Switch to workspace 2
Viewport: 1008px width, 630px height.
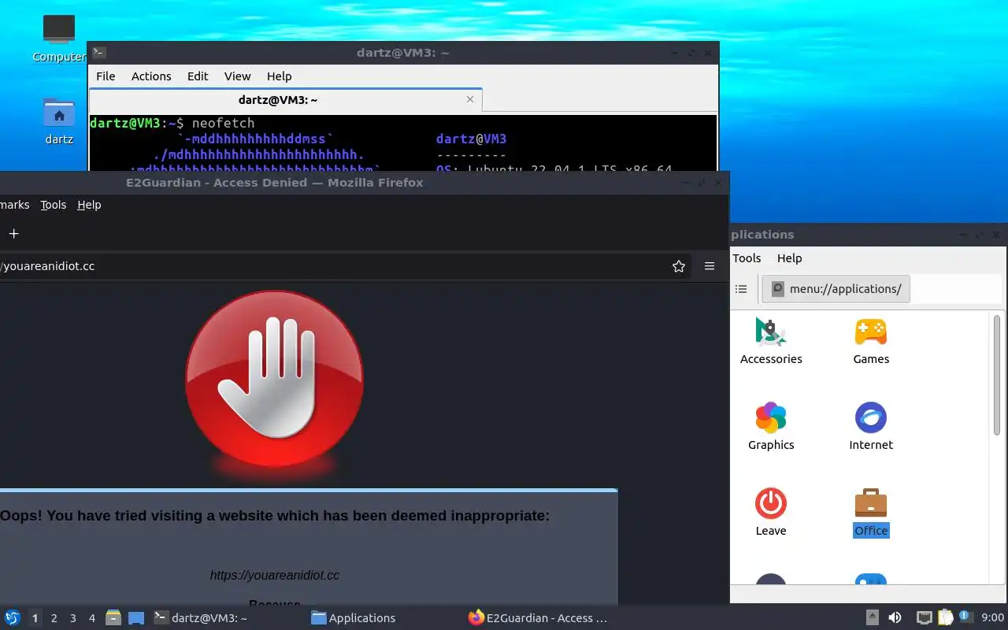pyautogui.click(x=54, y=618)
